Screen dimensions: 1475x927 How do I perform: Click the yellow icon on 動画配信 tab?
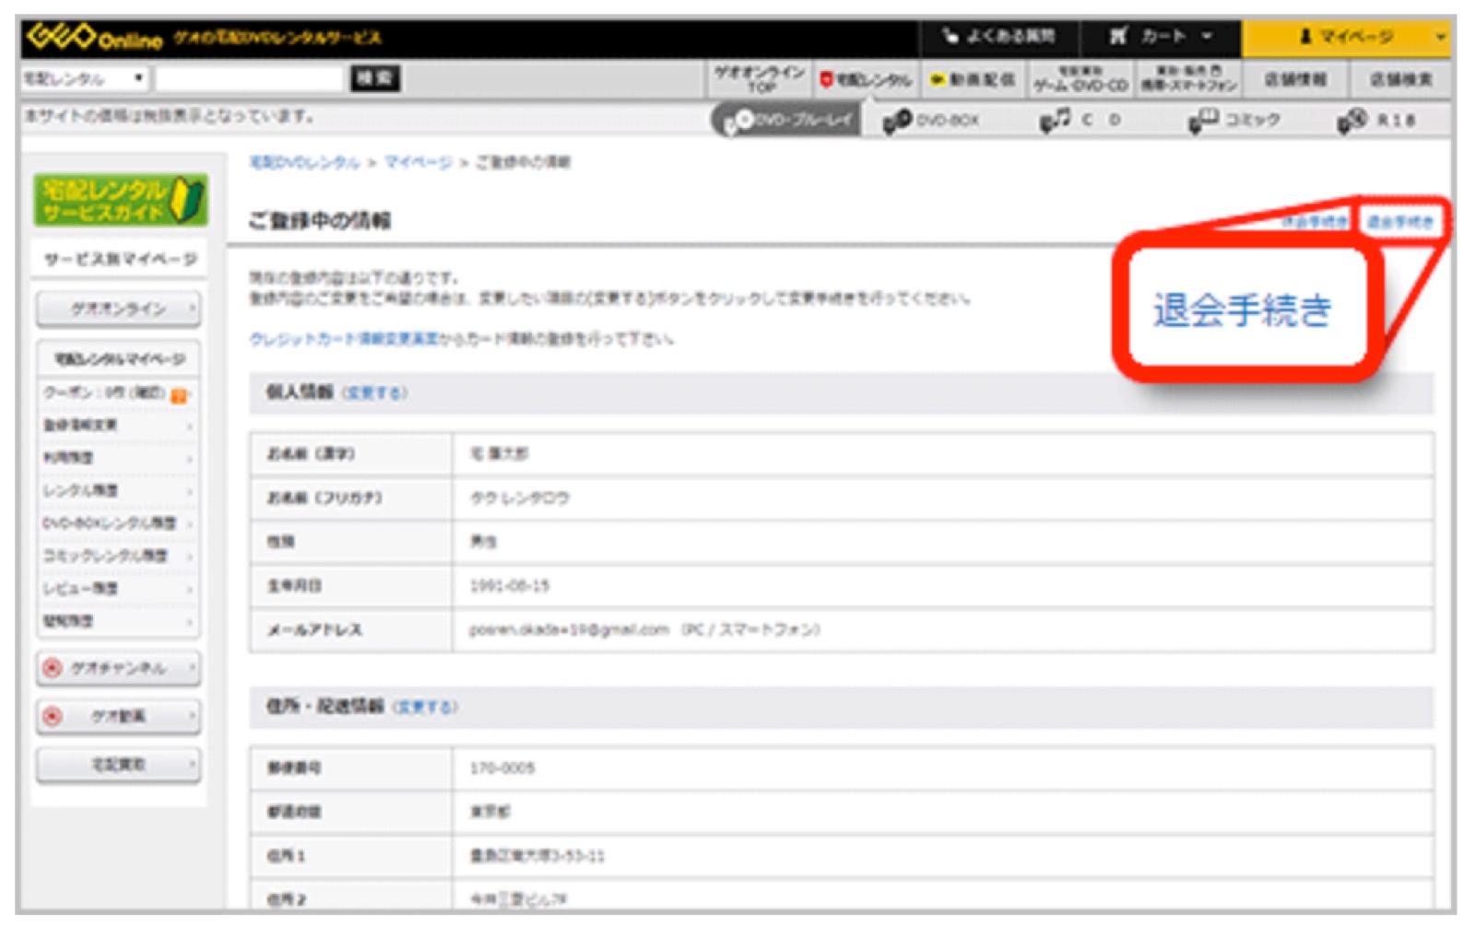tap(938, 80)
